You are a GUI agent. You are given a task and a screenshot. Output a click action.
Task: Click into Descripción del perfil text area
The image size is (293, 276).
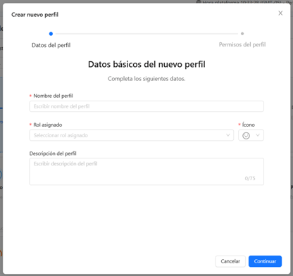click(146, 172)
